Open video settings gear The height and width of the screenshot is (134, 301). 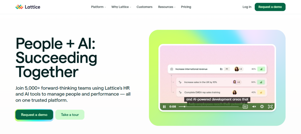click(x=262, y=107)
